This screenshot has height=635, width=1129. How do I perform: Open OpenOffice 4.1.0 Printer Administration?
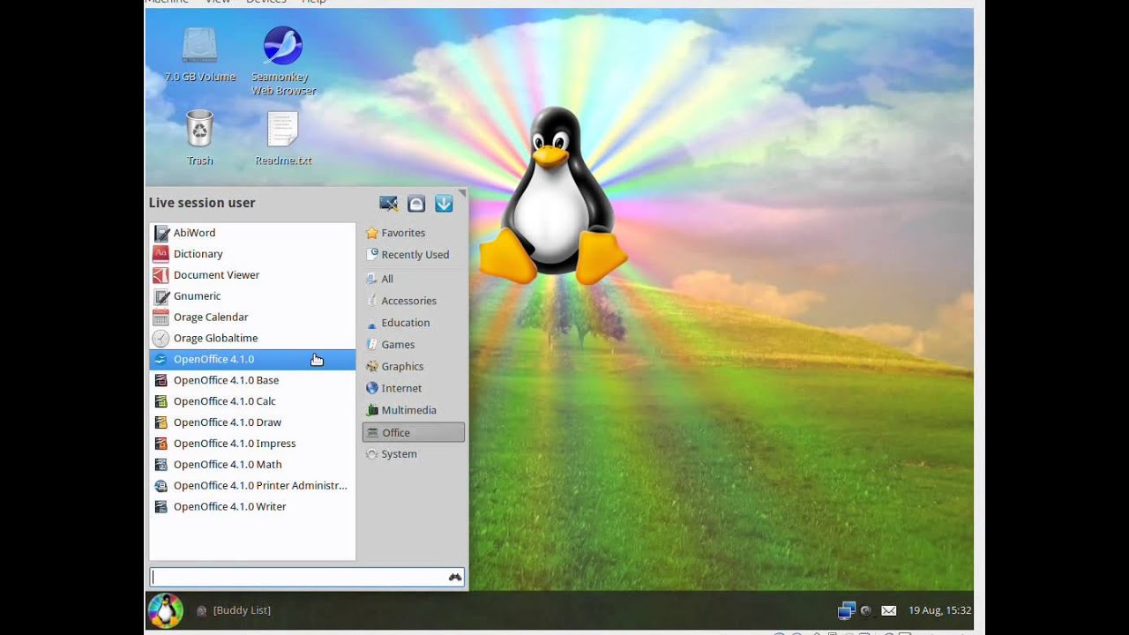[252, 486]
